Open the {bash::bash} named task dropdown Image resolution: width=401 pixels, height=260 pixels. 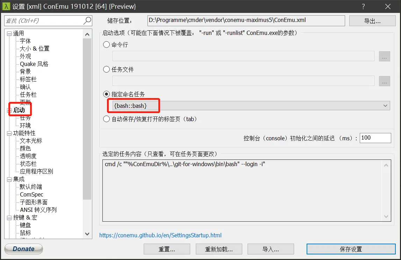point(251,106)
